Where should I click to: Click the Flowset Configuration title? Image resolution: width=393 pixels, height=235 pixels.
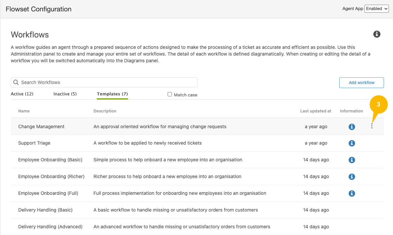tap(39, 9)
